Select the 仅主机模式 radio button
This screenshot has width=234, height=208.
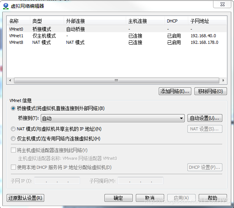tap(13, 139)
